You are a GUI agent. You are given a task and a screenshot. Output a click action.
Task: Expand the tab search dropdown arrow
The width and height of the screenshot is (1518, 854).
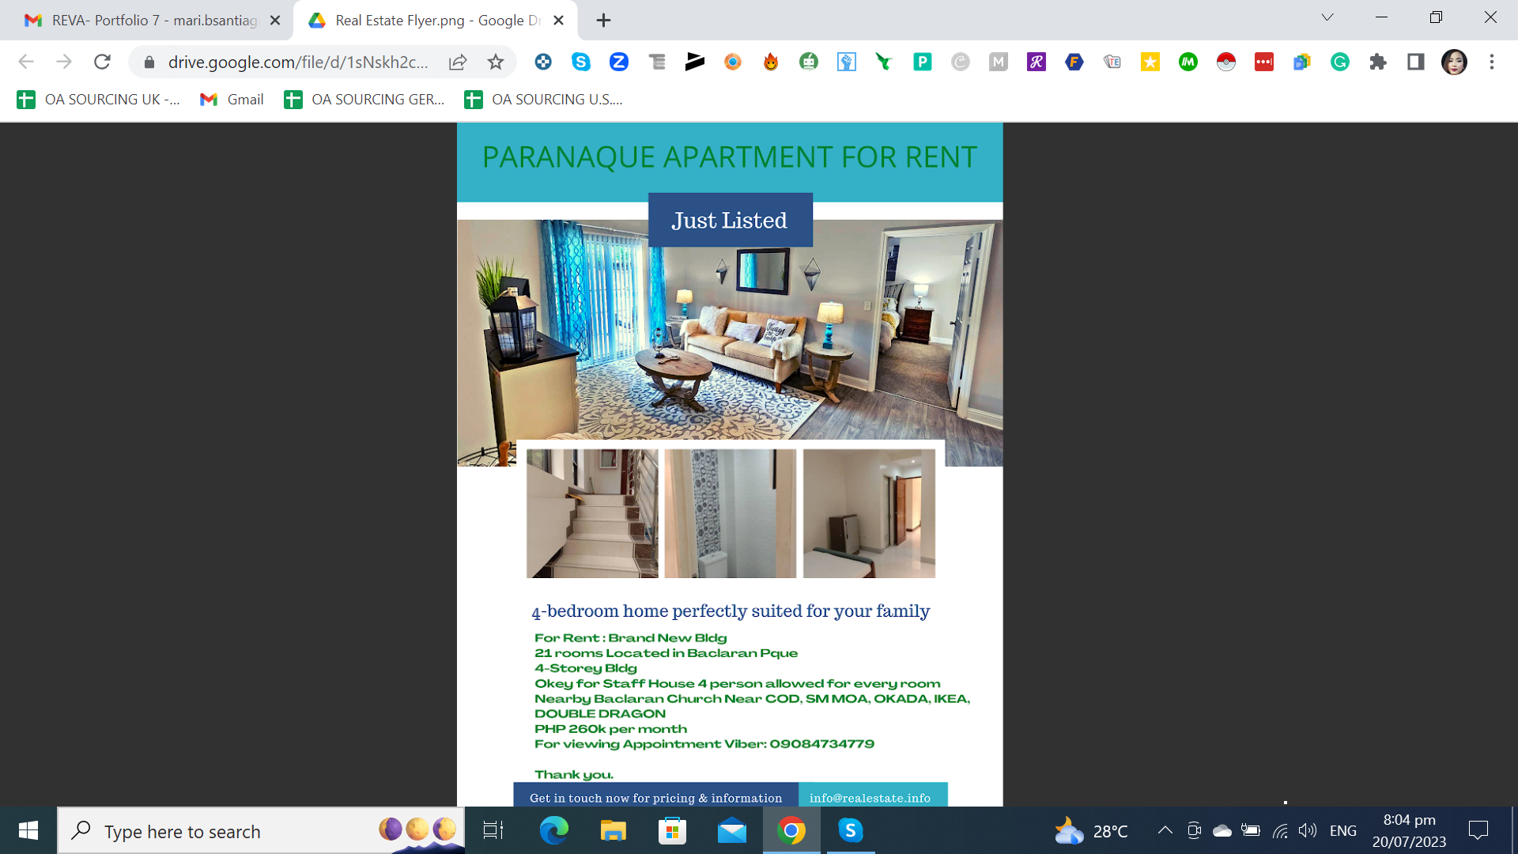[x=1327, y=17]
